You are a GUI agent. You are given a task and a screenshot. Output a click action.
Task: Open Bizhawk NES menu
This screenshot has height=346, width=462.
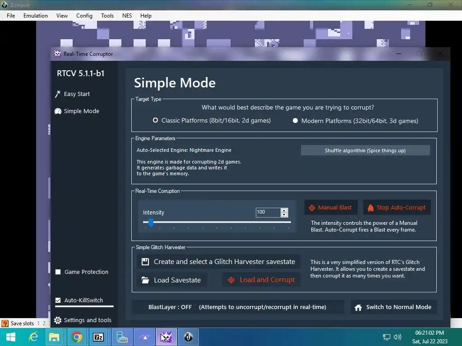(127, 16)
